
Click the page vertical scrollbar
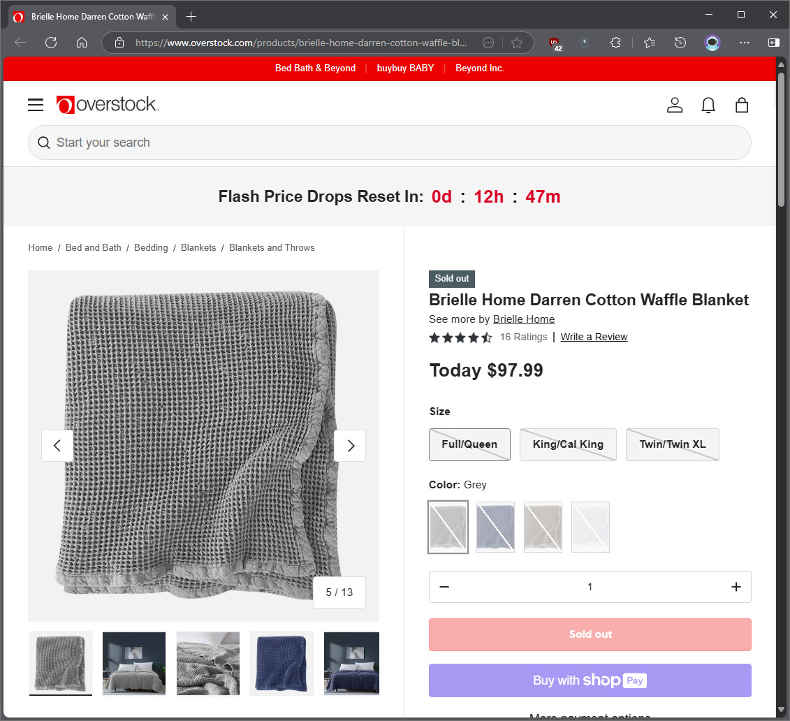[x=781, y=140]
